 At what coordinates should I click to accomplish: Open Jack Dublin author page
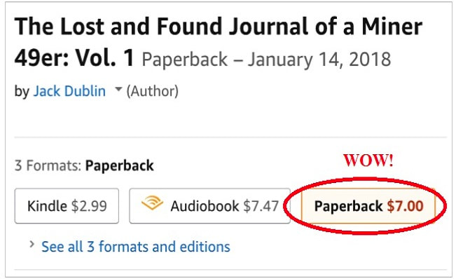[x=69, y=91]
